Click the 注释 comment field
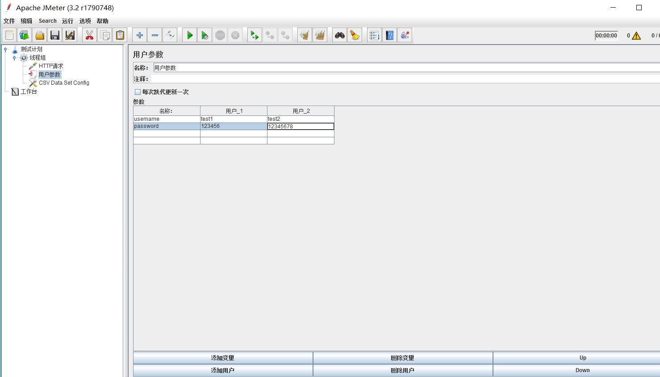 (405, 79)
